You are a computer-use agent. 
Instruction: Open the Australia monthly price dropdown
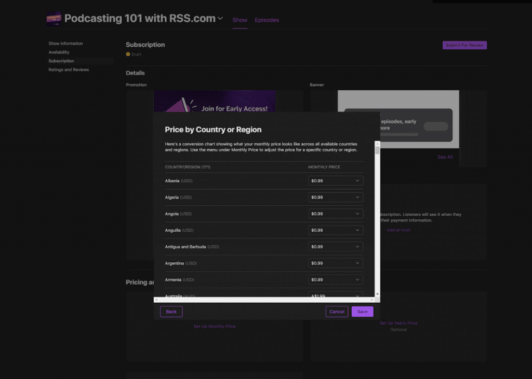click(x=335, y=294)
